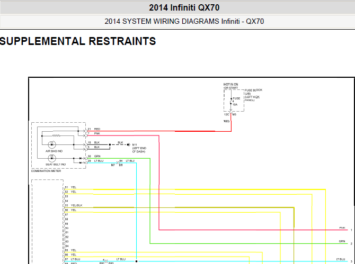This screenshot has height=264, width=355.
Task: Click the seat belt indicator lamp symbol
Action: click(x=52, y=158)
